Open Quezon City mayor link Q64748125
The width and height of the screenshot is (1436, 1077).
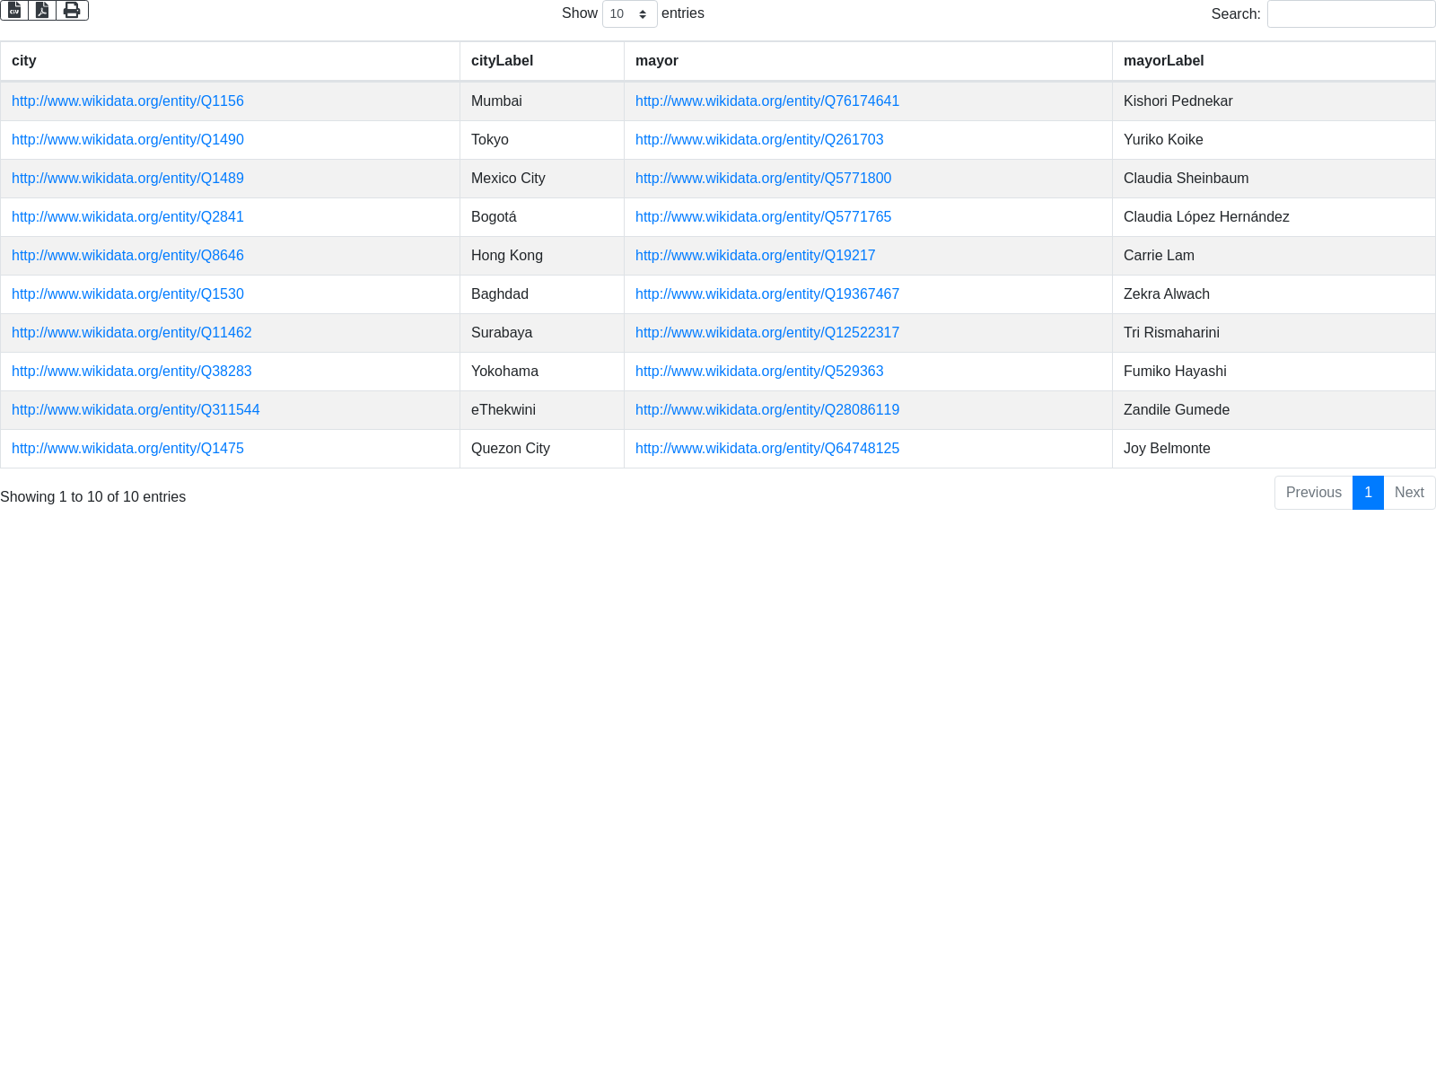(766, 449)
